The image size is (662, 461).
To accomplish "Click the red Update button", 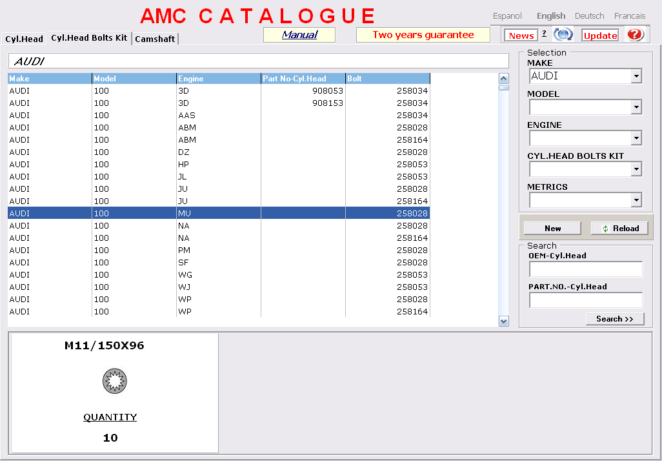I will click(600, 36).
